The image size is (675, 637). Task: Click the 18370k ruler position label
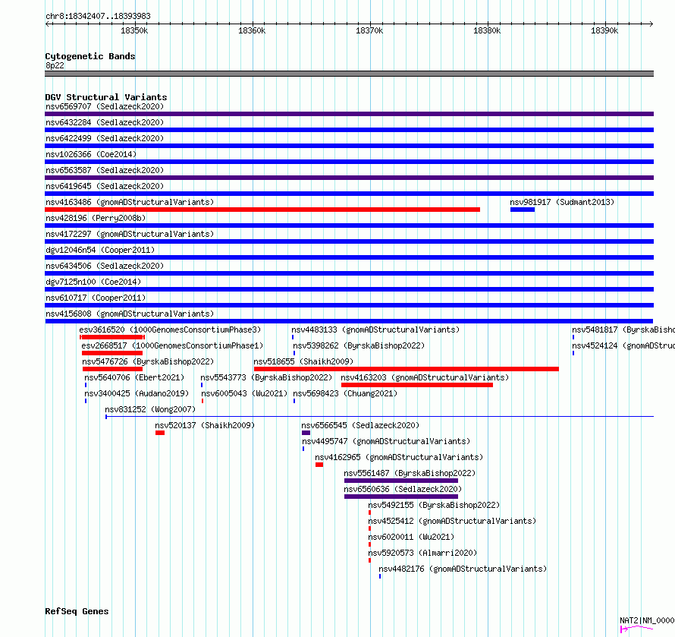369,30
